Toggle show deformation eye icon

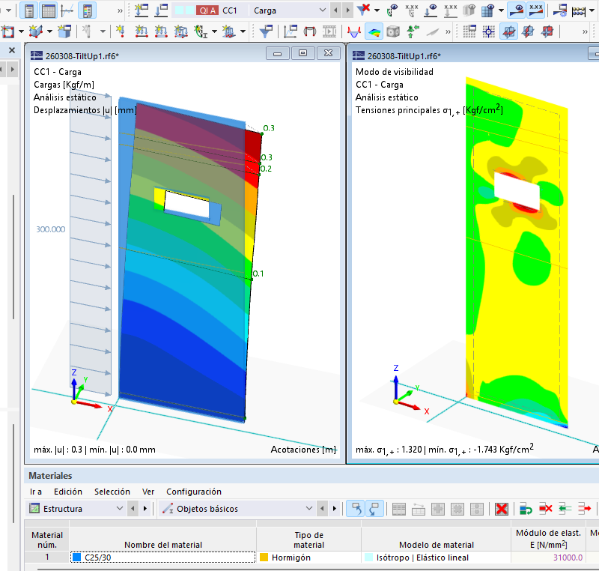pyautogui.click(x=392, y=10)
